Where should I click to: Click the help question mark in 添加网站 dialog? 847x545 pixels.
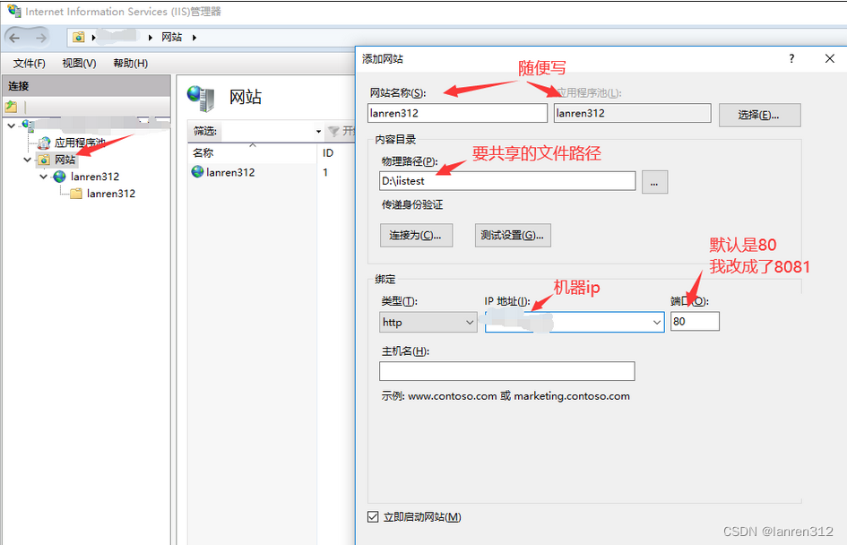(791, 58)
